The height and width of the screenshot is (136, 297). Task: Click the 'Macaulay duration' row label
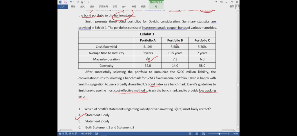click(106, 59)
